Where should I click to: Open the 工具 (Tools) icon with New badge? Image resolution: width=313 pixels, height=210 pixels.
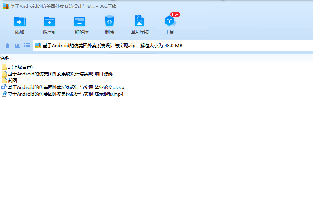pyautogui.click(x=170, y=21)
